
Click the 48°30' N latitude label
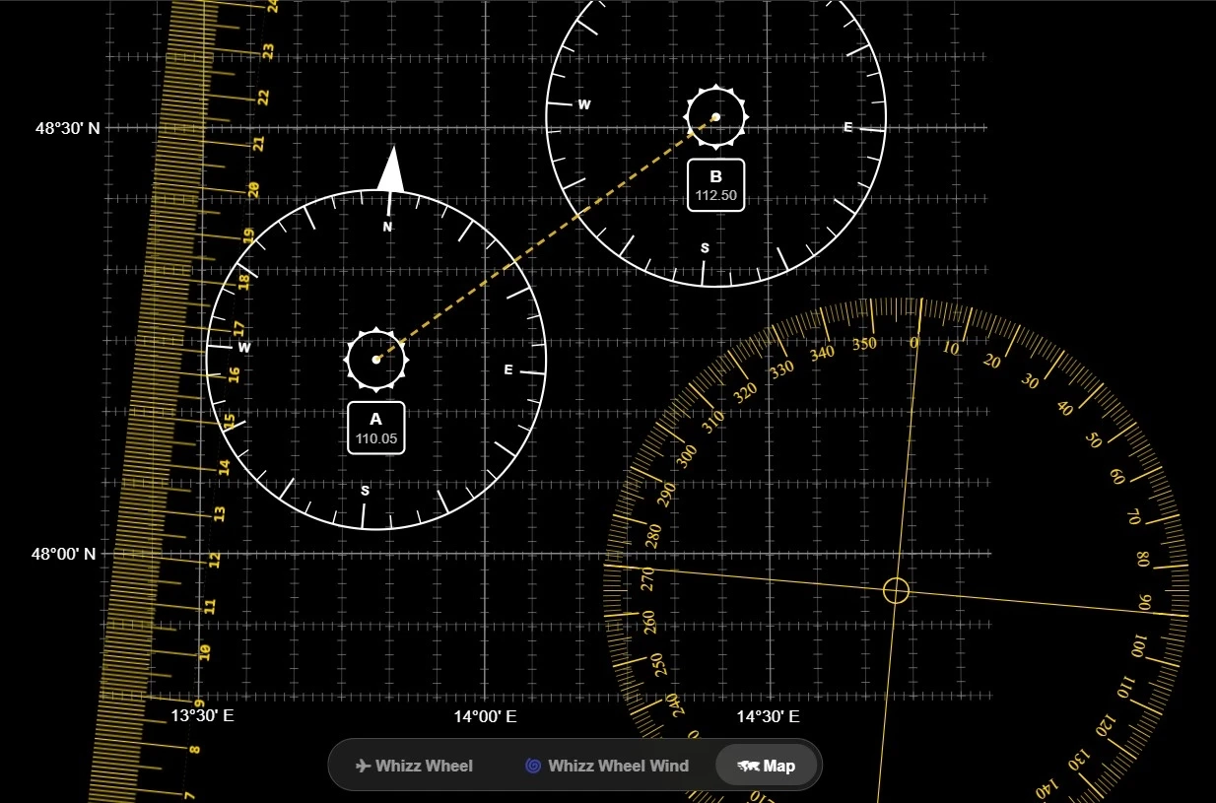(68, 128)
